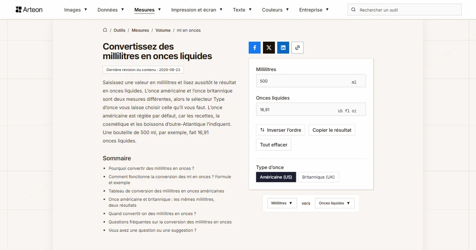Click Copier le résultat button

point(332,130)
